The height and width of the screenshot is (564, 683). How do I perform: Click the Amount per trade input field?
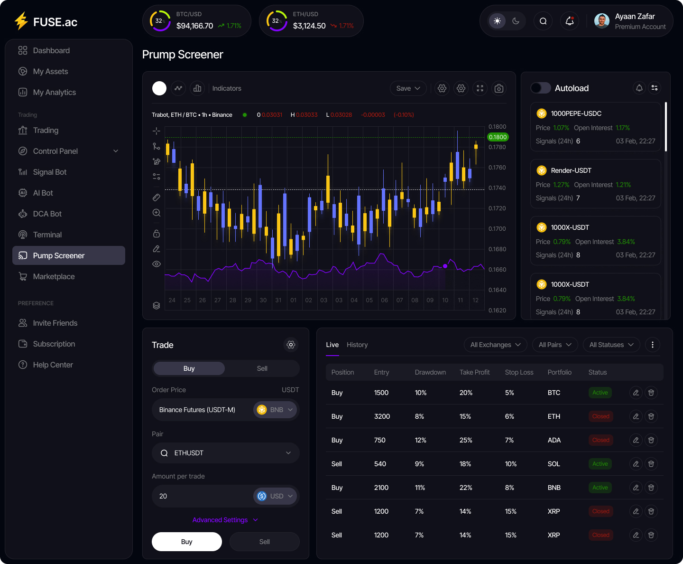tap(202, 496)
